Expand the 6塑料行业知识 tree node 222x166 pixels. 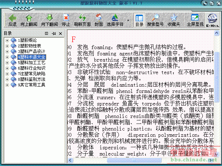tap(7, 68)
